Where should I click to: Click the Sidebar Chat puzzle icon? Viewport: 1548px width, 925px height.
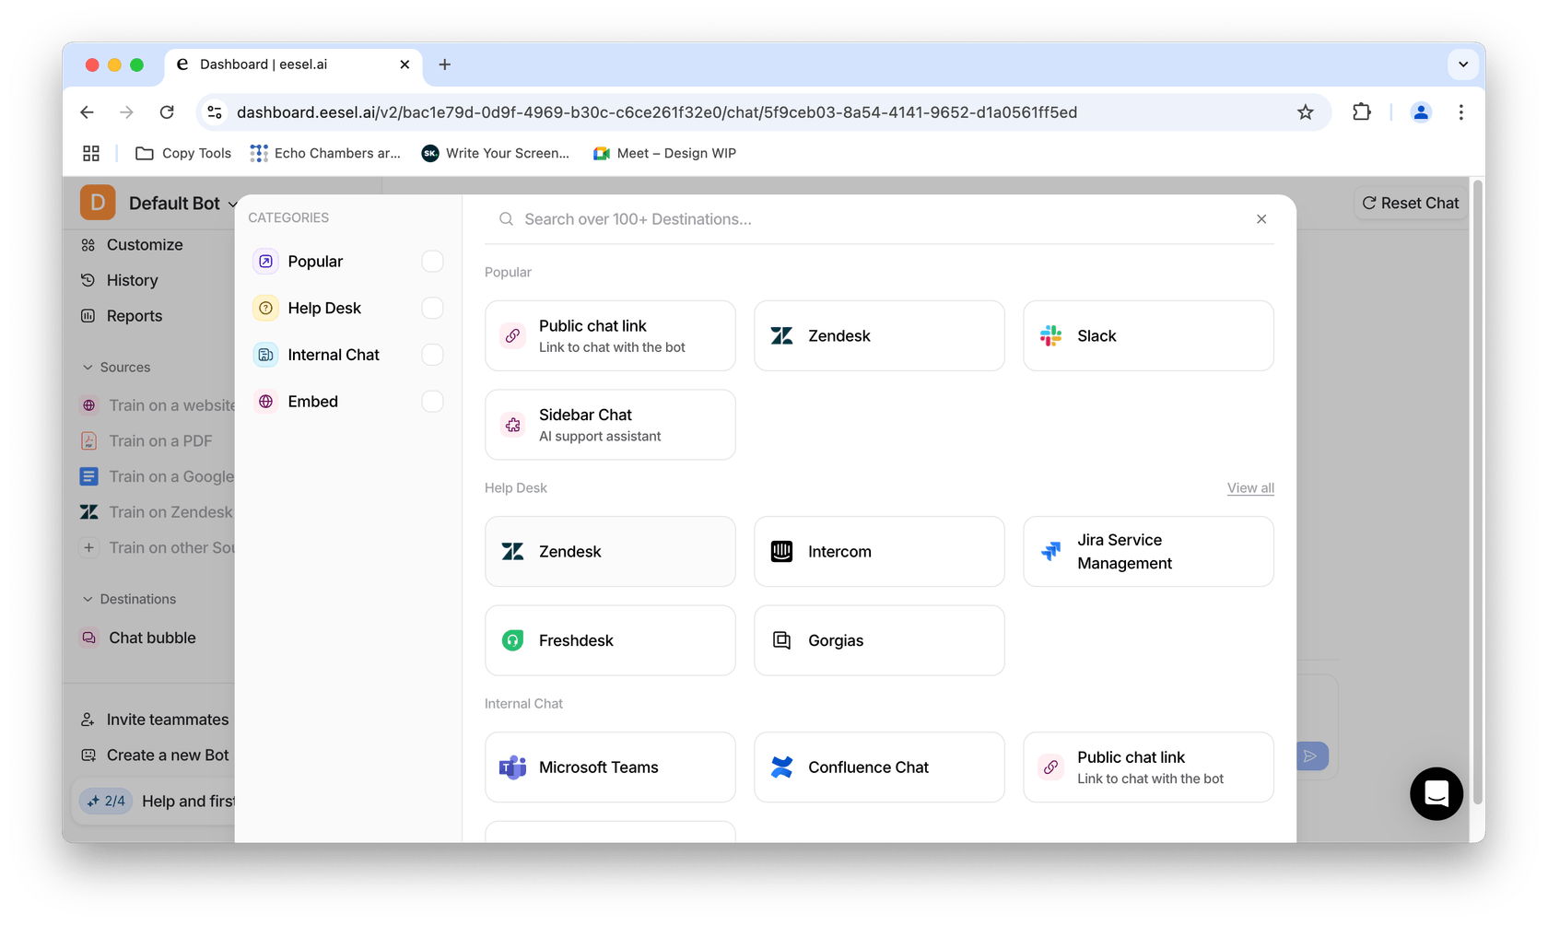tap(512, 425)
